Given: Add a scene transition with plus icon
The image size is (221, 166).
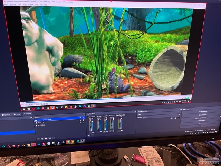Looking at the screenshot, I should point(171,118).
